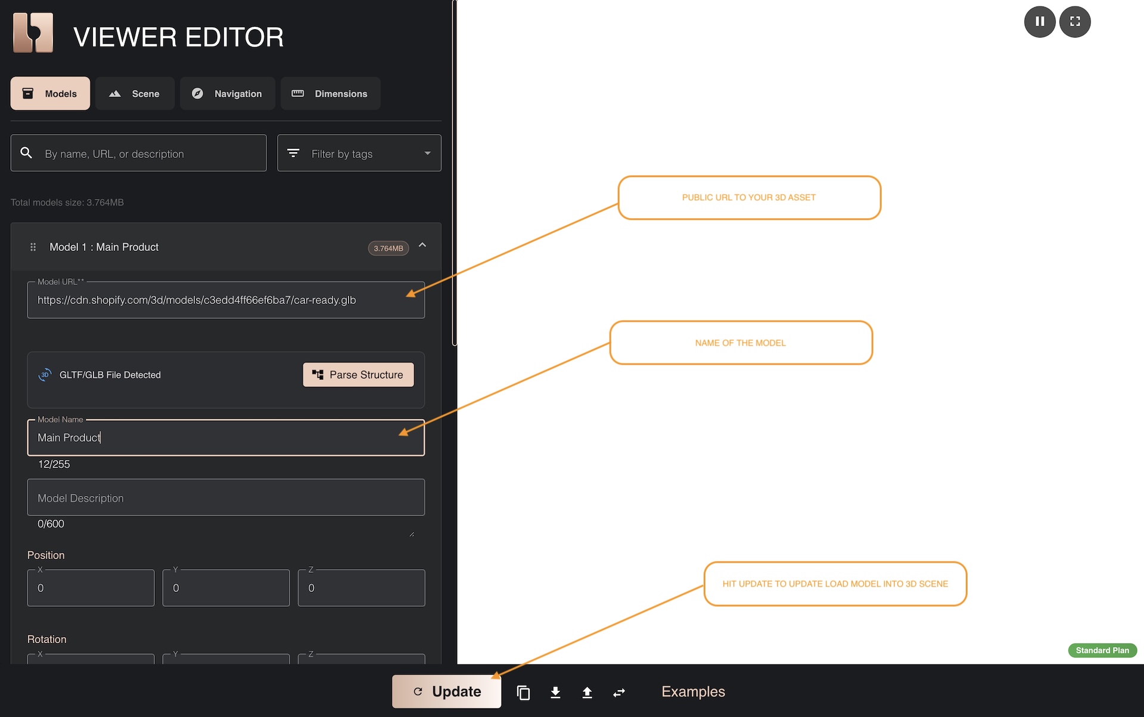
Task: Click the download icon next to Update
Action: coord(555,692)
